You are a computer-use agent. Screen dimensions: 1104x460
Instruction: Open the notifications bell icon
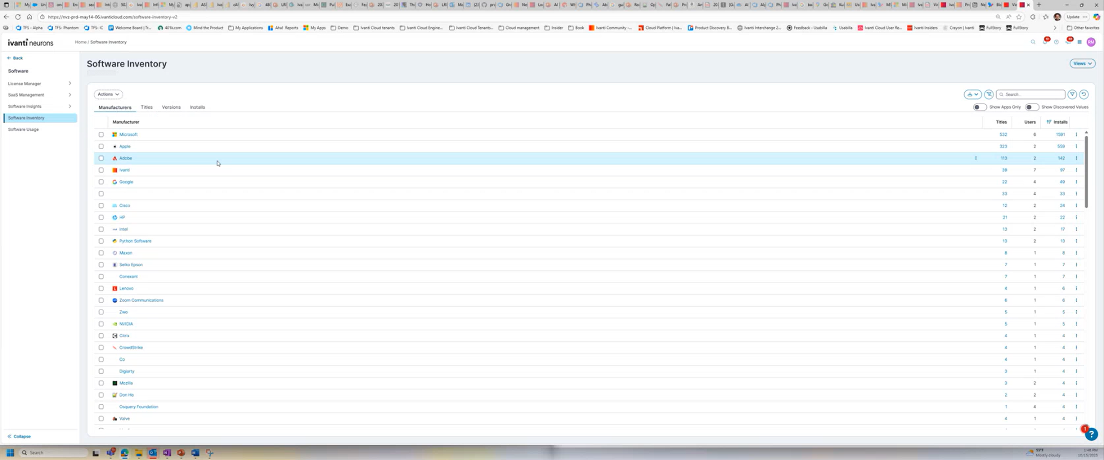(1045, 42)
